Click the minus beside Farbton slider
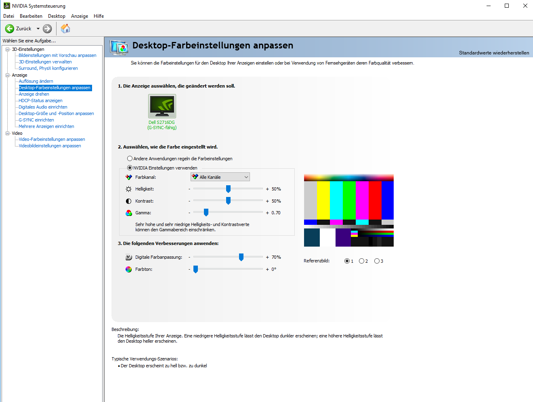Screen dimensions: 533x402 pyautogui.click(x=189, y=269)
